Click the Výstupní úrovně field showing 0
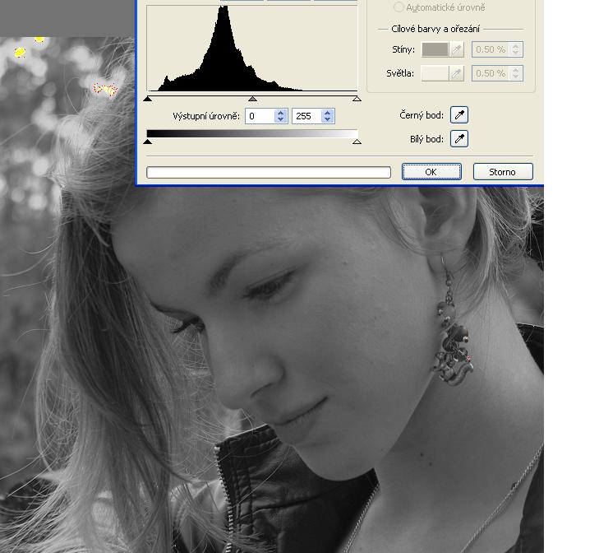The height and width of the screenshot is (553, 599). (x=260, y=116)
